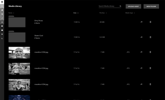Sort by Date column dropdown
The image size is (165, 100).
(76, 13)
